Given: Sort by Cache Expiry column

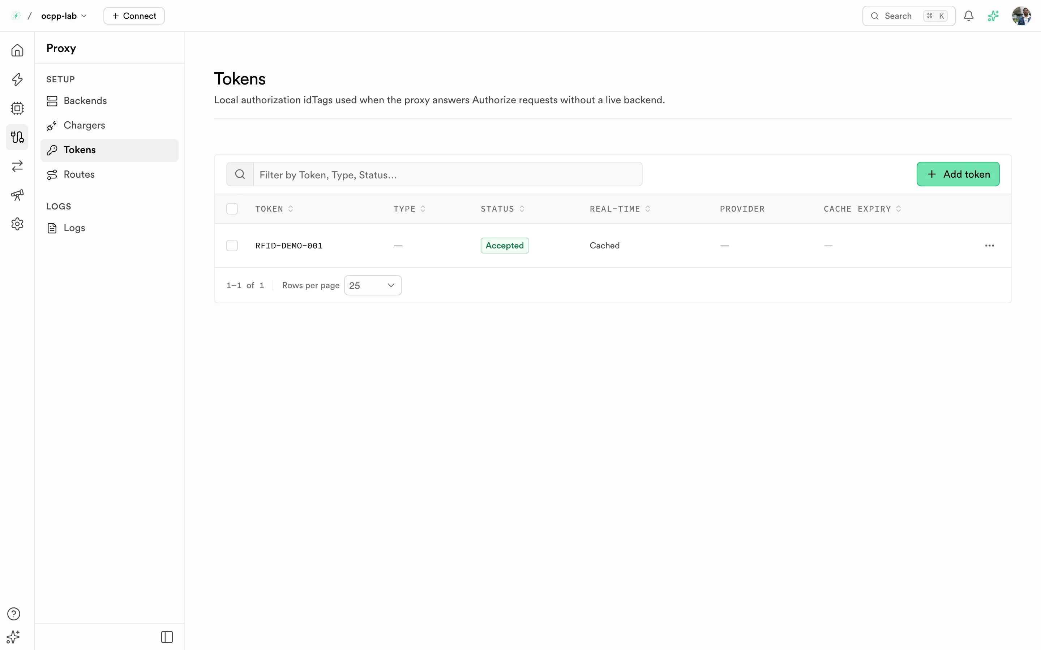Looking at the screenshot, I should click(x=862, y=209).
